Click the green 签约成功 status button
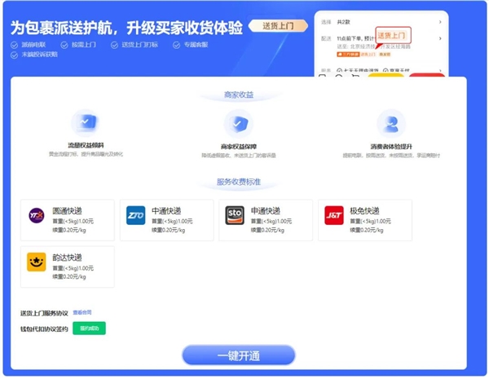Viewport: 489px width, 379px height. coord(89,328)
